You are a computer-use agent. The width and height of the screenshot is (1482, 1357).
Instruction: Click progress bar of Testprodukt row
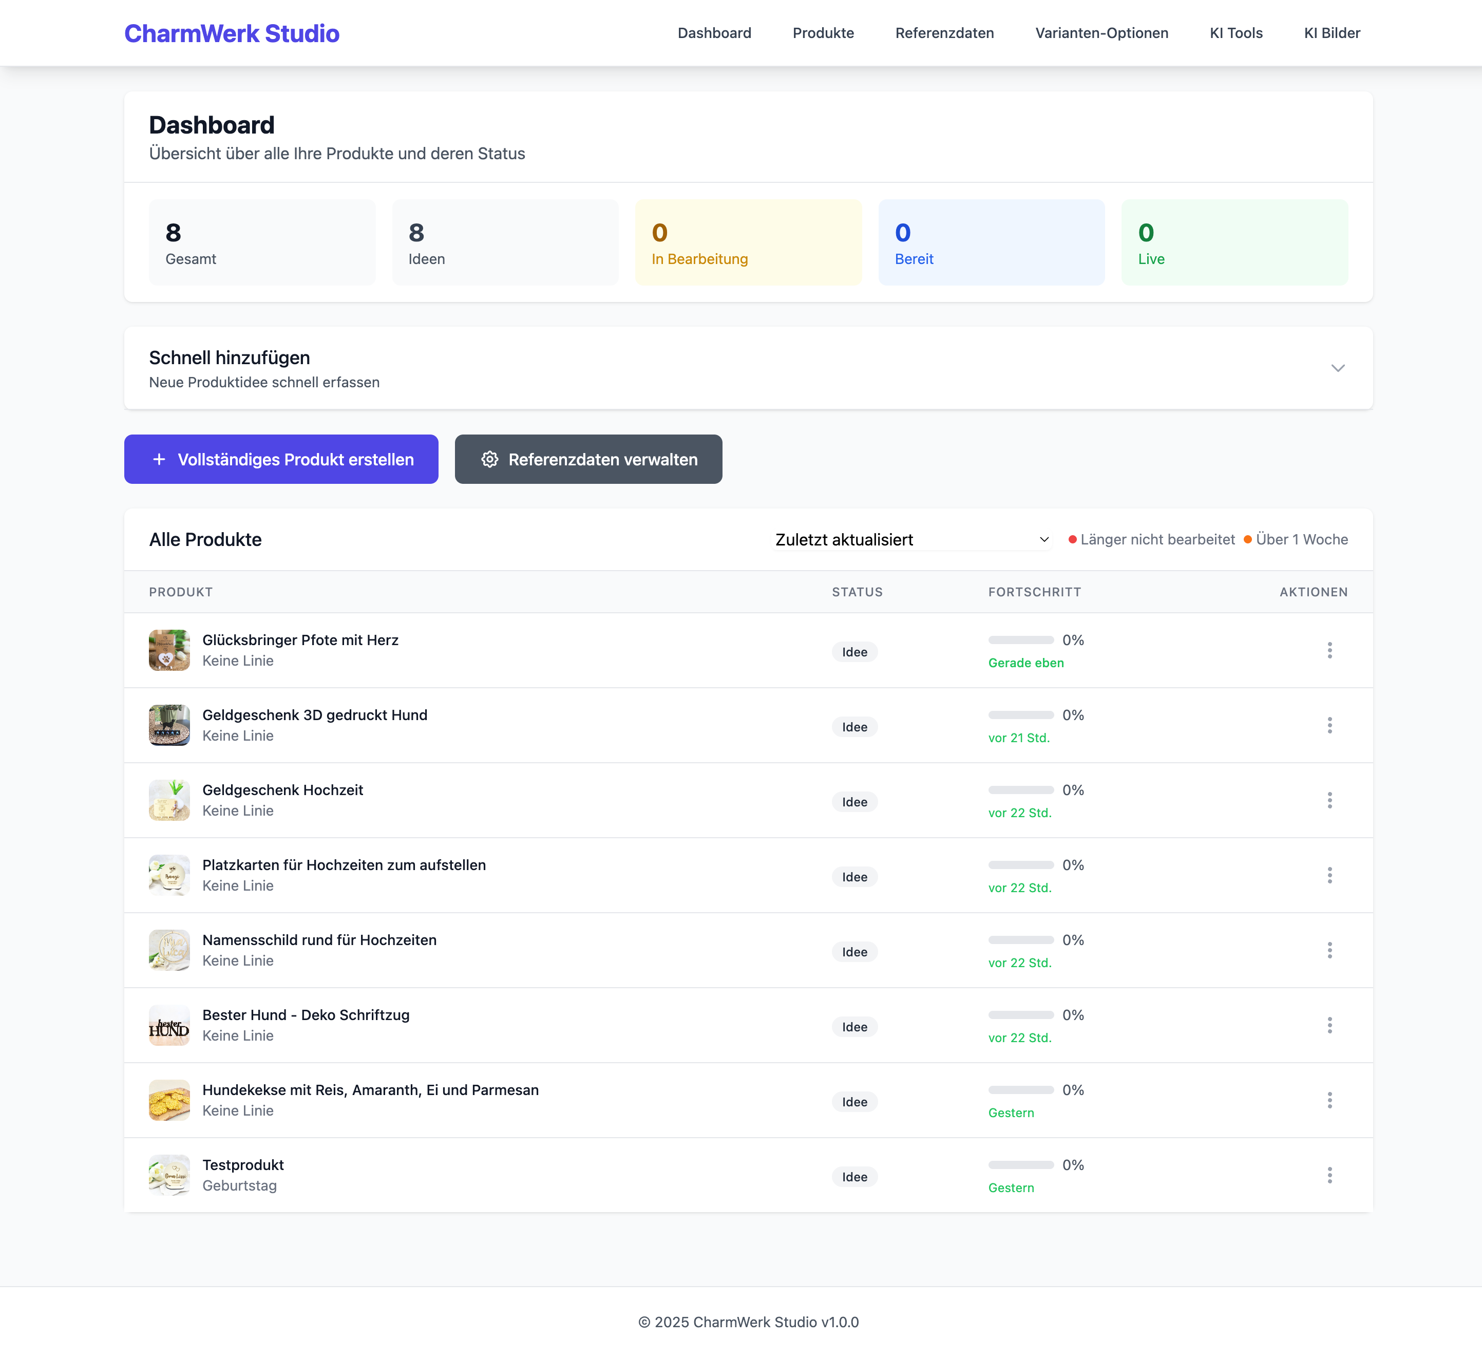coord(1020,1165)
